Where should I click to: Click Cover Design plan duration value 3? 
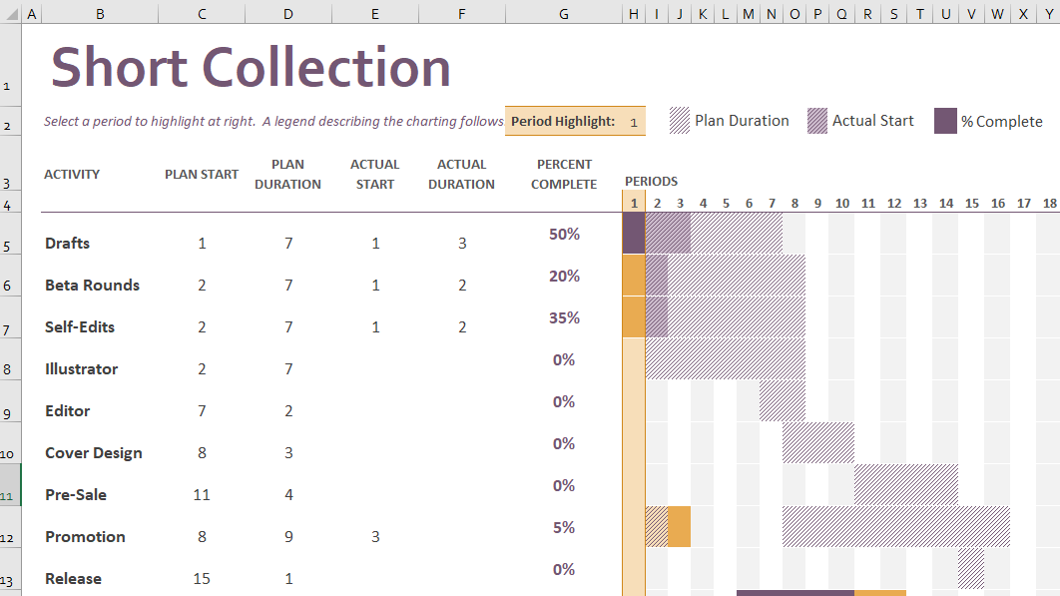pyautogui.click(x=288, y=452)
